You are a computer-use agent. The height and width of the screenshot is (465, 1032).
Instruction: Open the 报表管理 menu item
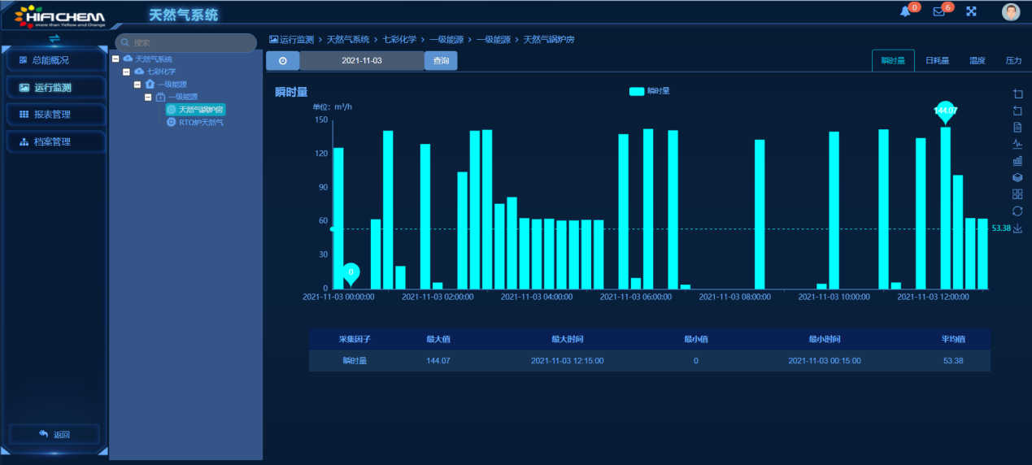[x=54, y=115]
